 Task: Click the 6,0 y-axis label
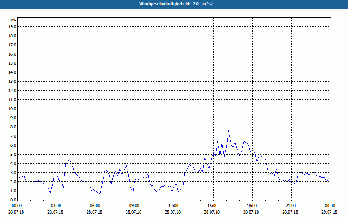click(x=13, y=145)
